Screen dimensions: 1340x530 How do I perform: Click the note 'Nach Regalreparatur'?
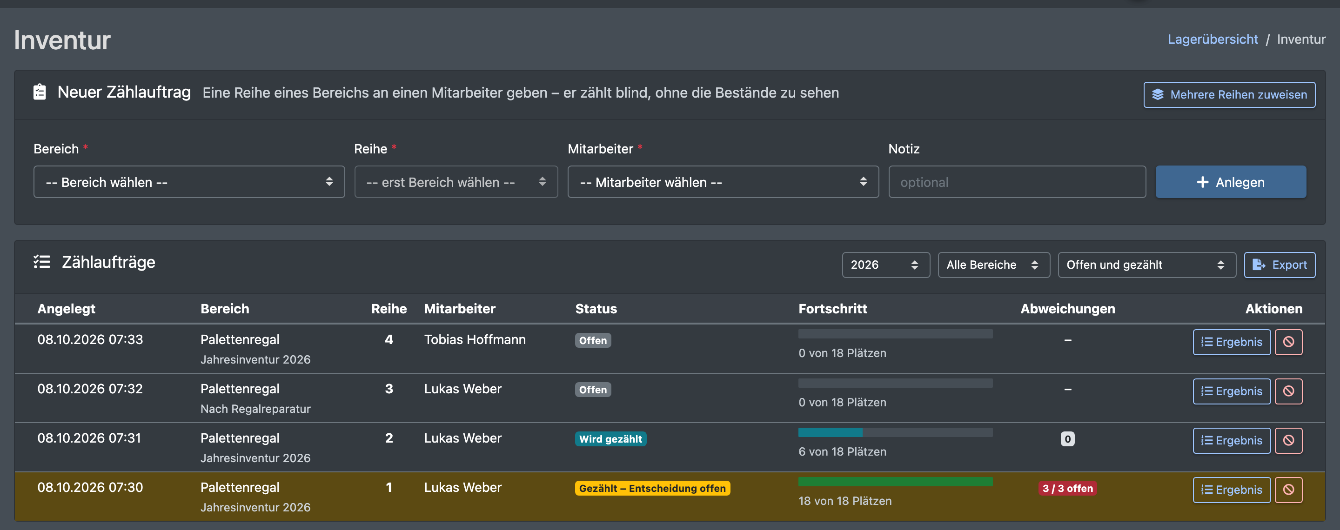[x=255, y=409]
